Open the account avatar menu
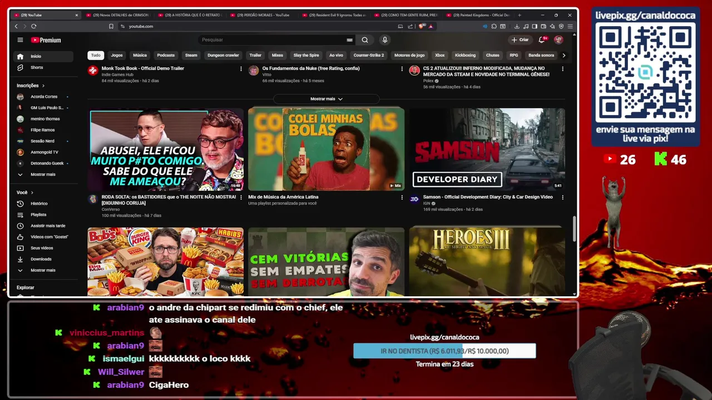Image resolution: width=712 pixels, height=400 pixels. click(x=558, y=40)
